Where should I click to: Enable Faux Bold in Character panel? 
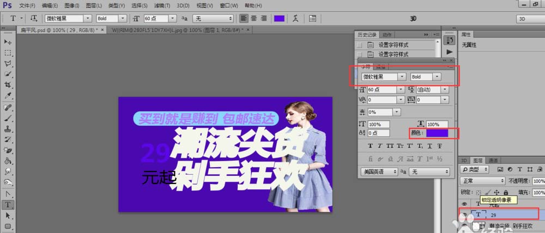[x=370, y=146]
